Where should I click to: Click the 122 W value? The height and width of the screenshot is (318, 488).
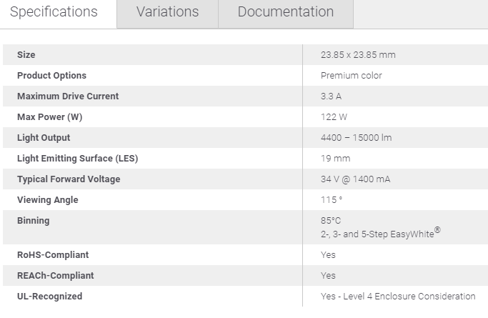(334, 117)
